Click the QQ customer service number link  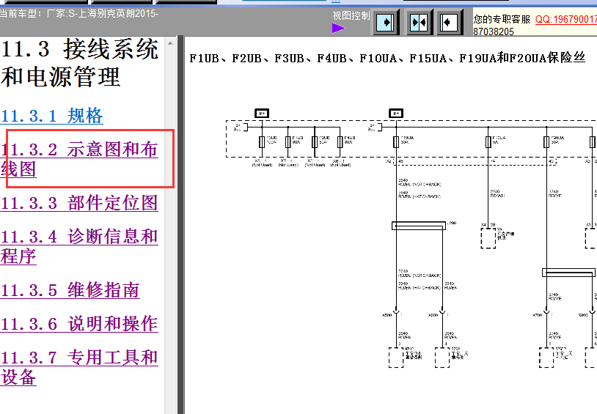(x=565, y=19)
